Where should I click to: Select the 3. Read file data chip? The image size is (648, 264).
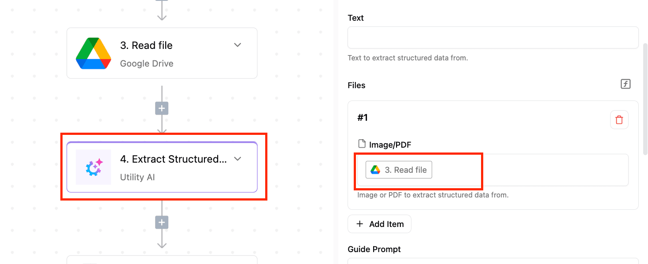point(399,170)
